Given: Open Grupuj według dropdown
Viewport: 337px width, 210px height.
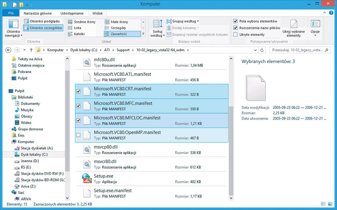Looking at the screenshot, I should coord(183,21).
